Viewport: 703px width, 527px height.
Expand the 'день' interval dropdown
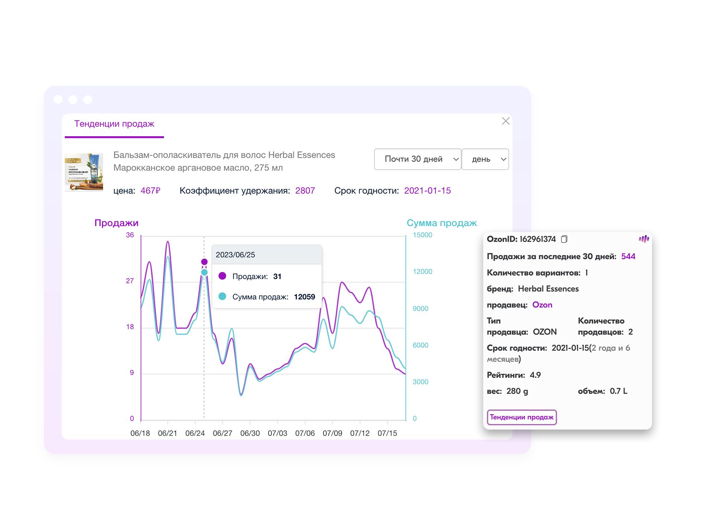tap(485, 159)
